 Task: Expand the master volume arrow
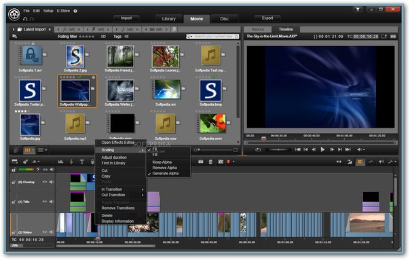(38, 170)
